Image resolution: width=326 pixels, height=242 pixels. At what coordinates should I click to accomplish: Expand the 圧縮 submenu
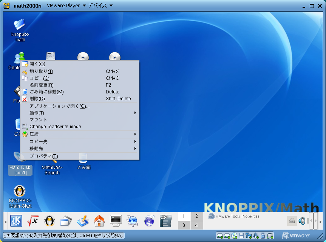pyautogui.click(x=80, y=134)
